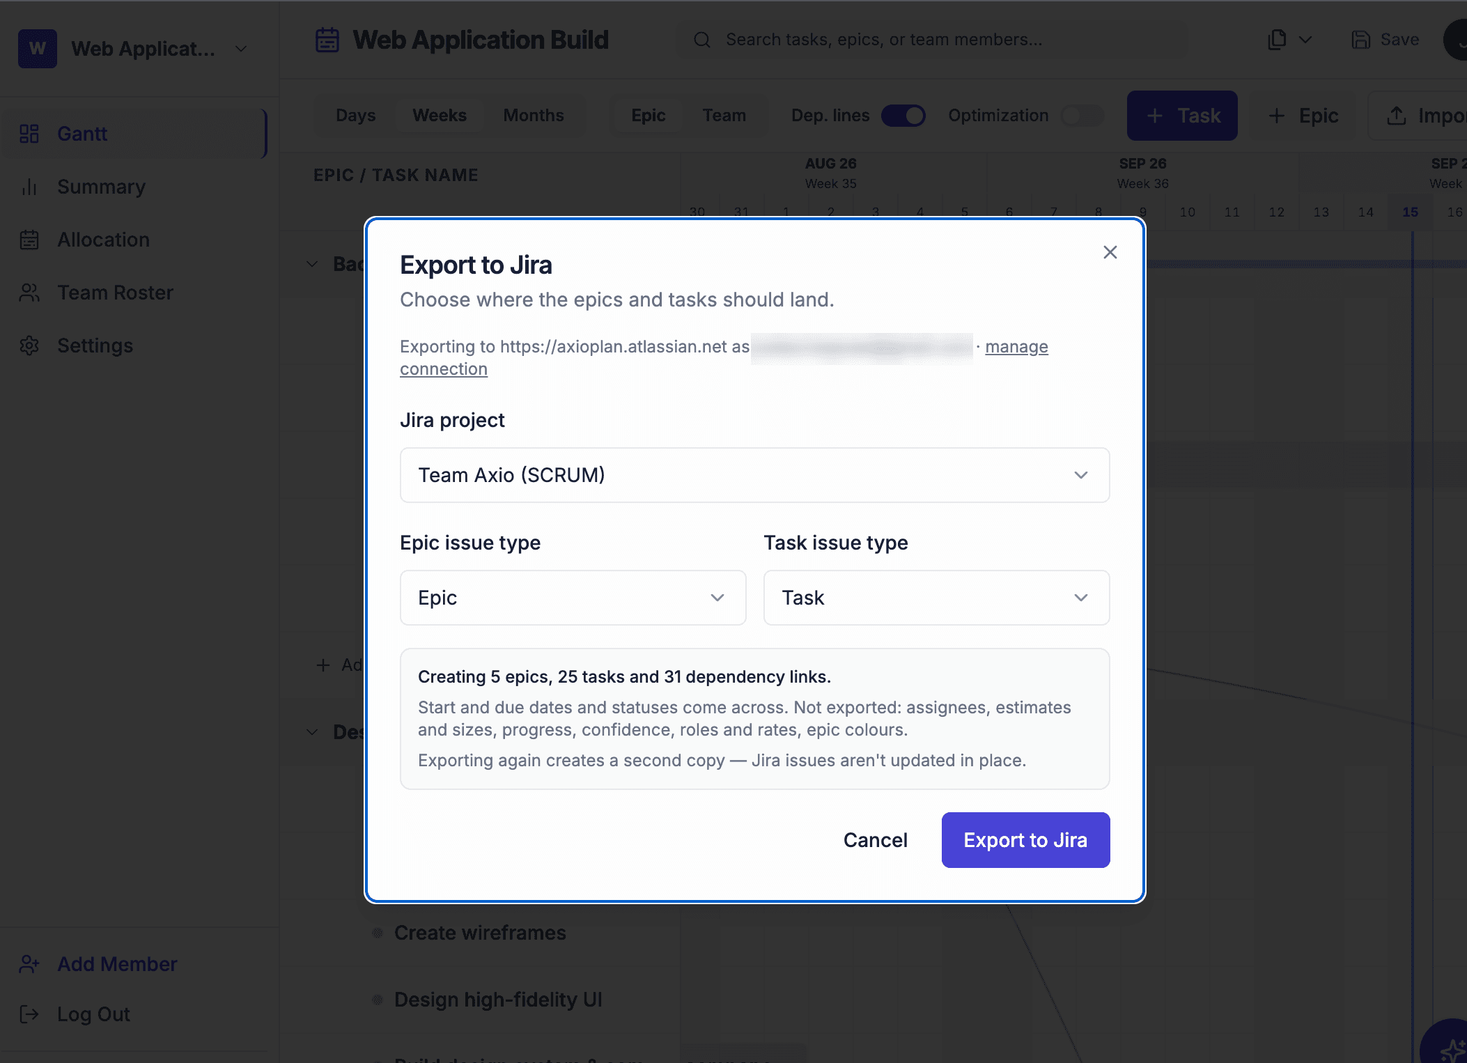Open the copy documents icon menu
Screen dimensions: 1467x1063
click(x=1277, y=40)
